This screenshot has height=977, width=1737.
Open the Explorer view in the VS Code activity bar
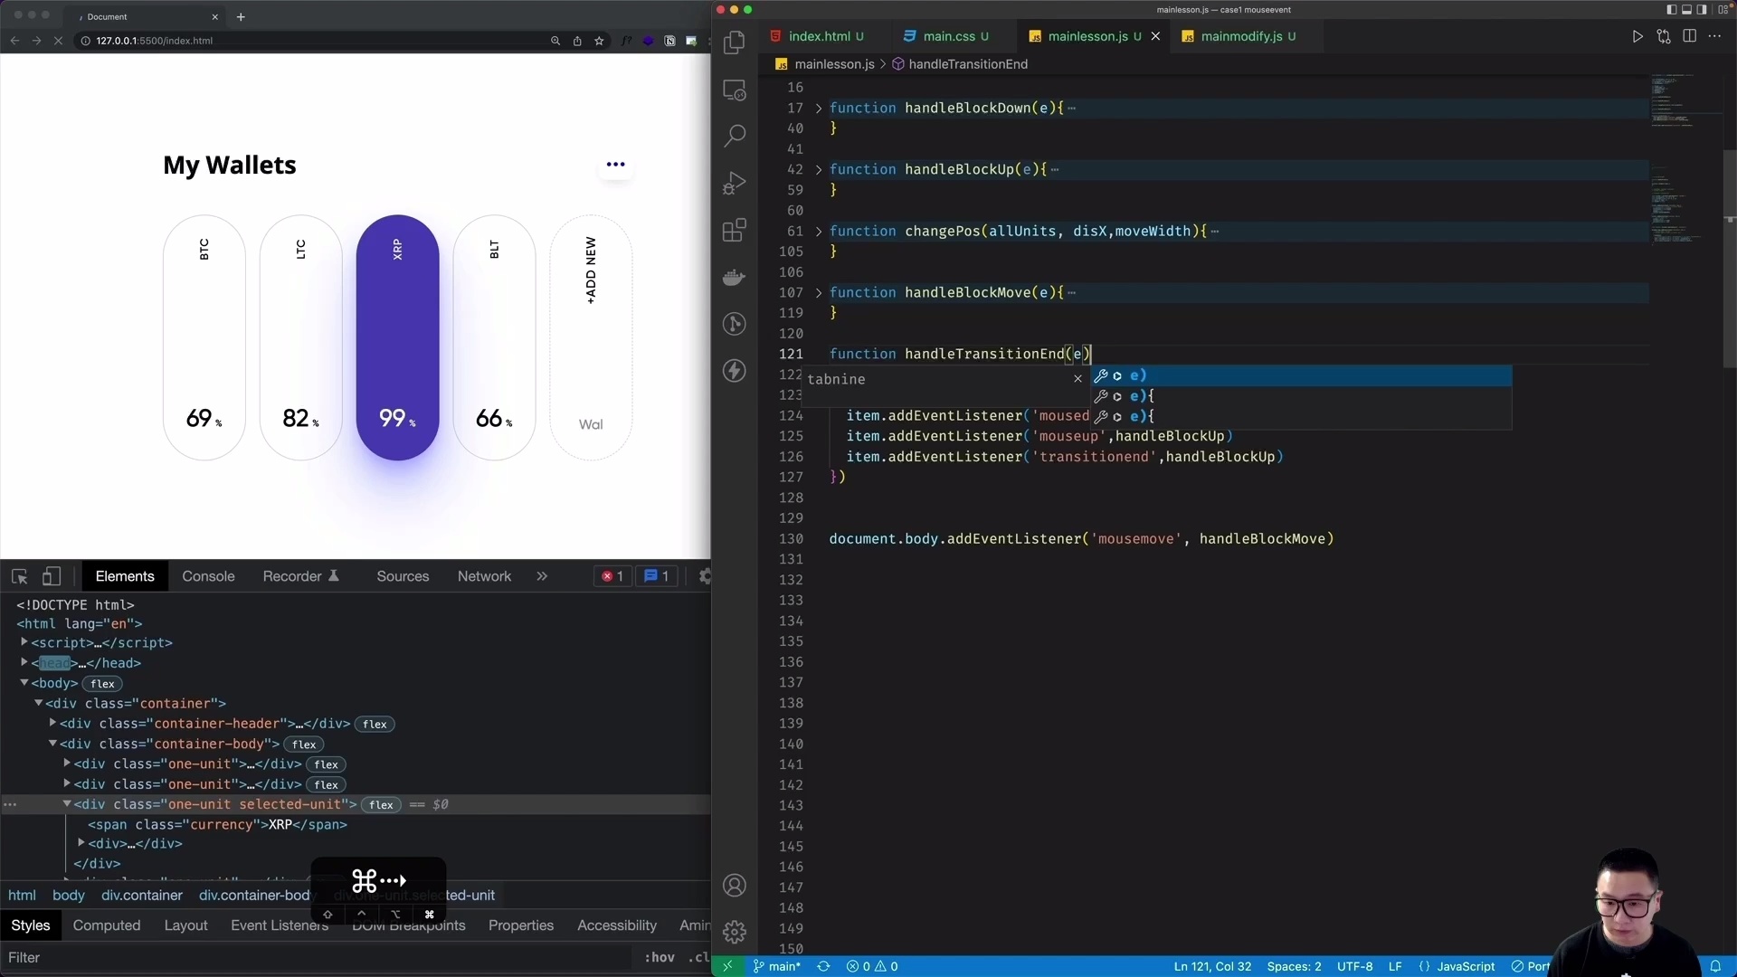pyautogui.click(x=735, y=42)
